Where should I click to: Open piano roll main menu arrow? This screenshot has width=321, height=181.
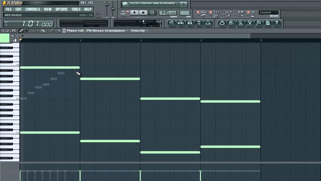pos(3,31)
